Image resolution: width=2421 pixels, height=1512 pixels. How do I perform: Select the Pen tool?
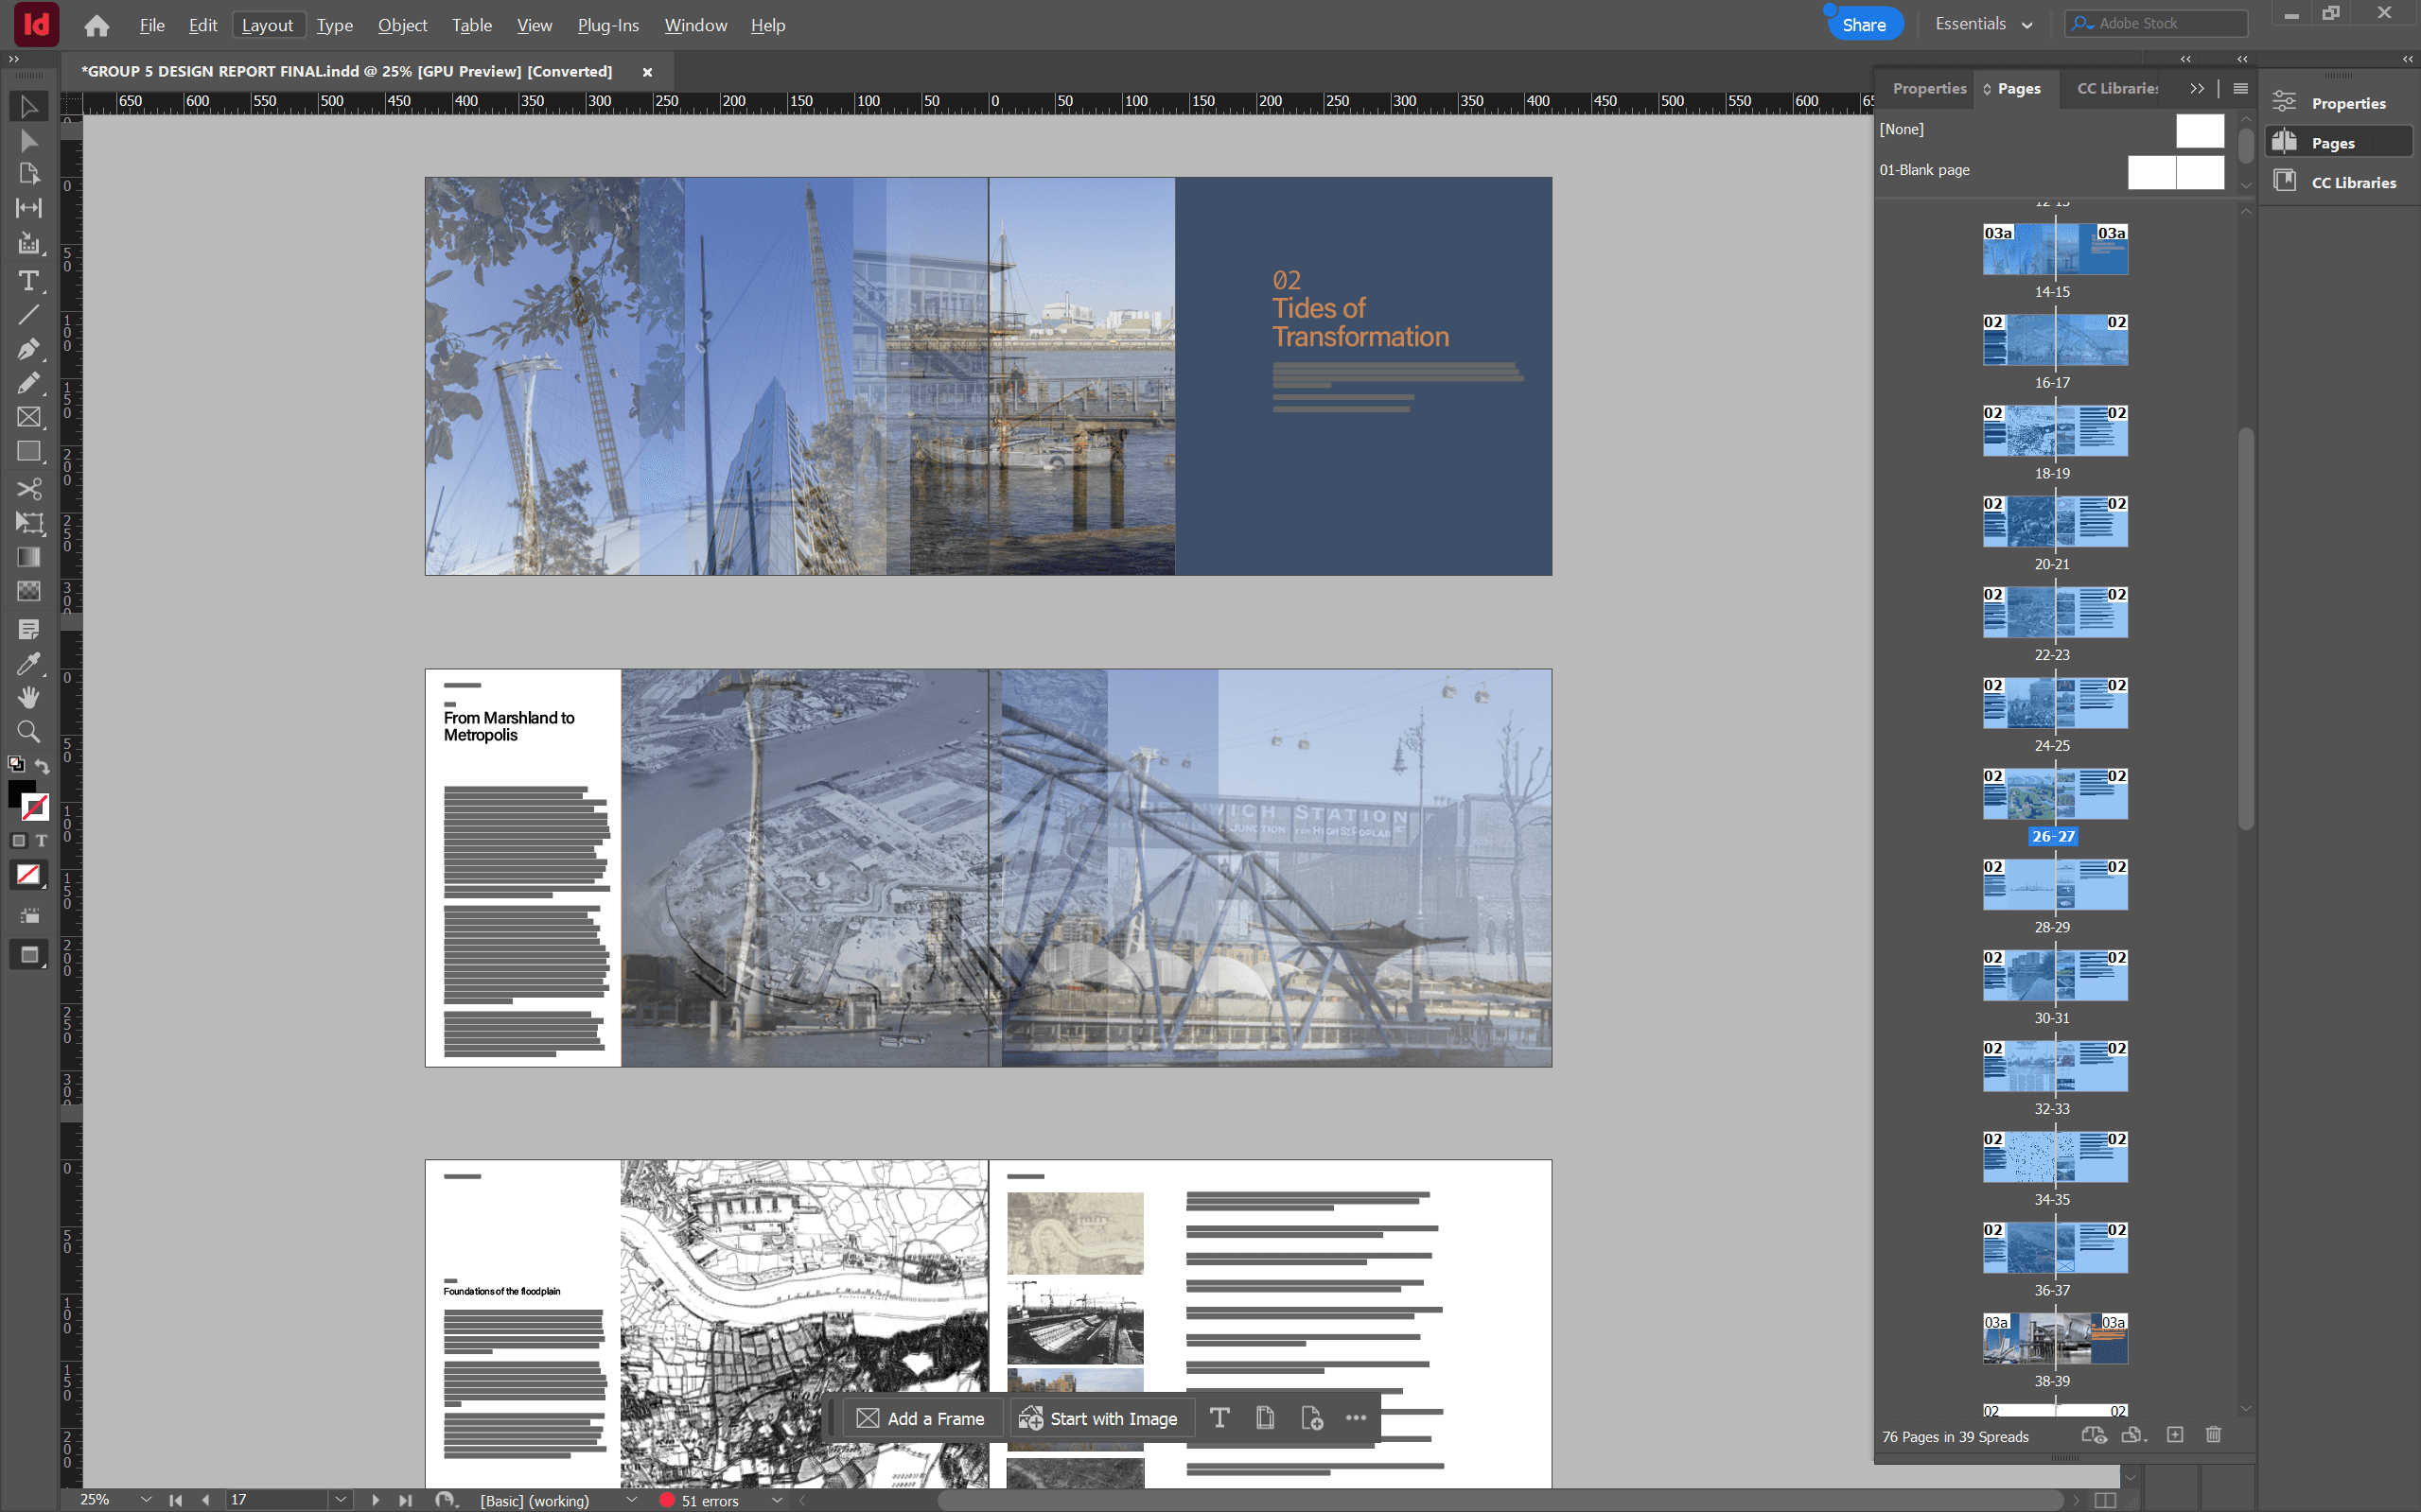[x=28, y=349]
